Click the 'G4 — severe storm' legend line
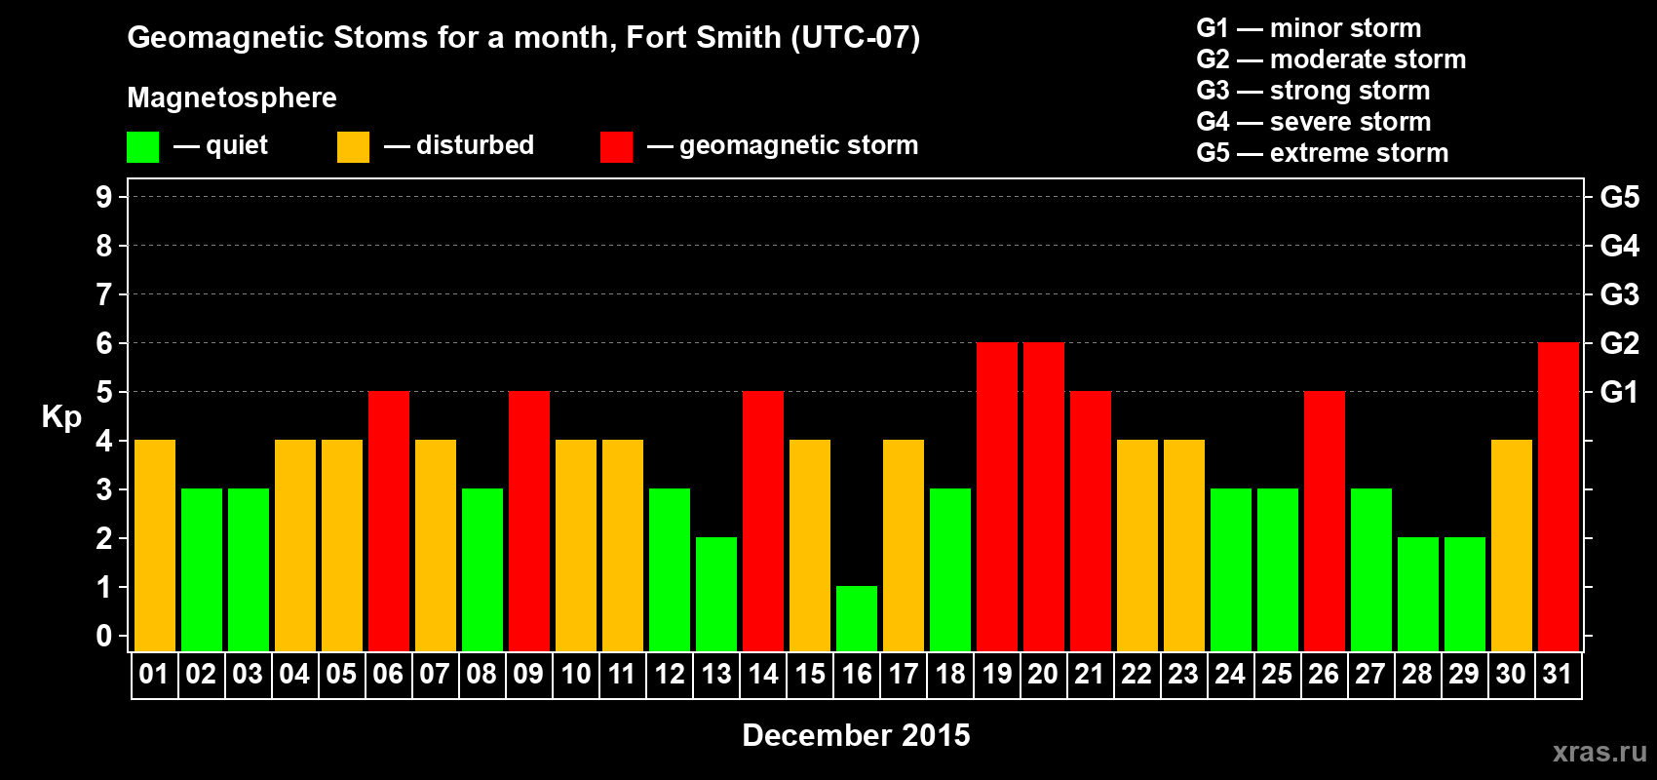This screenshot has height=780, width=1657. pos(1314,122)
